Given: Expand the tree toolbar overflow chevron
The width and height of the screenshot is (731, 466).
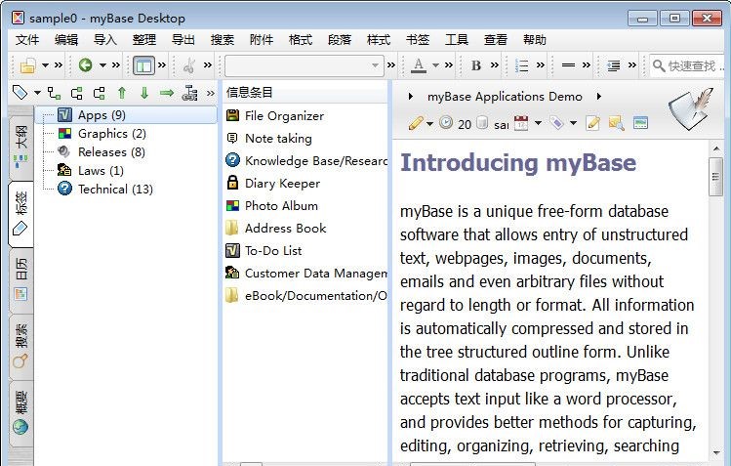Looking at the screenshot, I should pos(211,93).
